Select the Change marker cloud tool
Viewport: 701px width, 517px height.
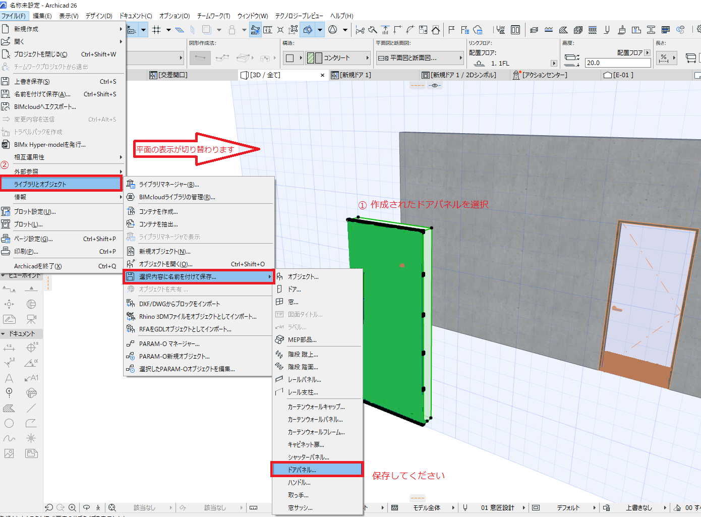(31, 393)
